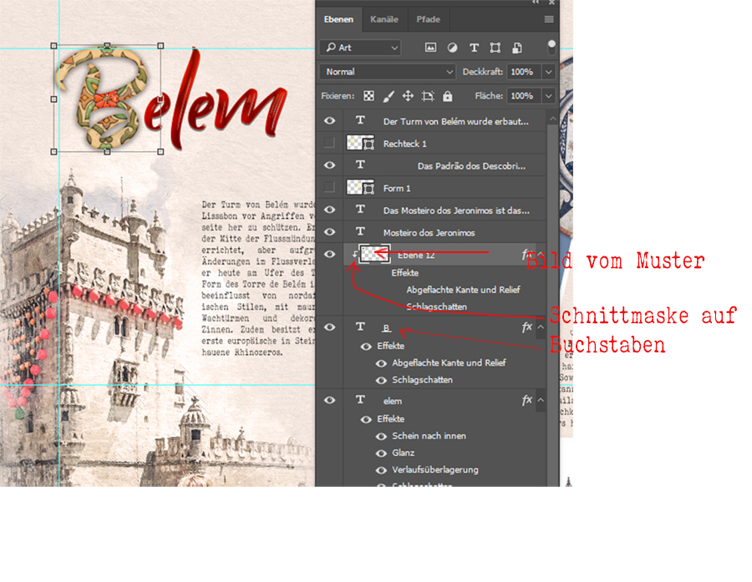
Task: Open the Deckkraft opacity dropdown arrow
Action: coord(548,72)
